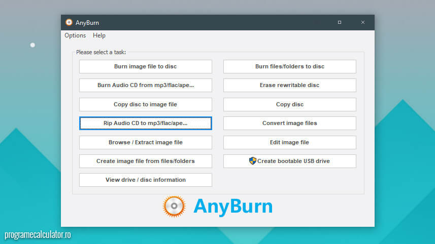Screen dimensions: 435x244
Task: Launch Convert image files task
Action: click(x=289, y=123)
